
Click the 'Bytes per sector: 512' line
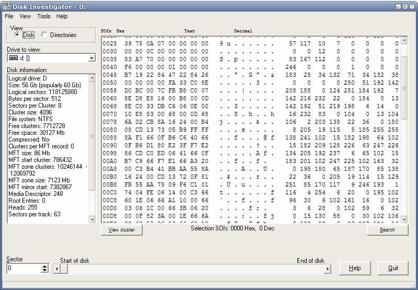click(34, 99)
